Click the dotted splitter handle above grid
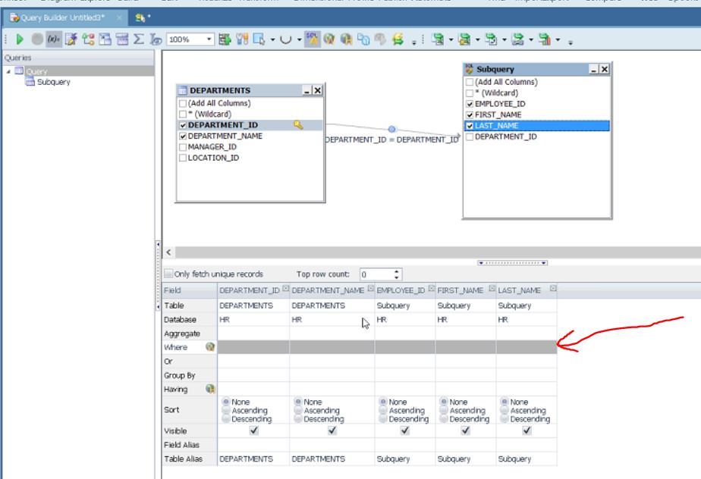701x479 pixels. click(512, 263)
